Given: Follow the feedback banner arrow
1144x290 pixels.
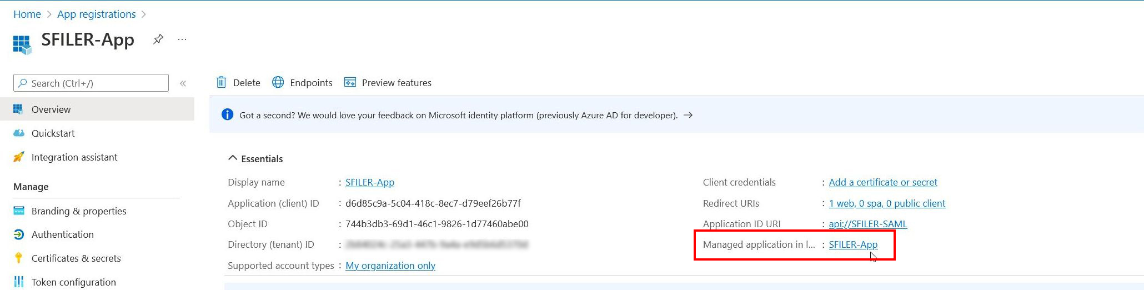Looking at the screenshot, I should pos(688,115).
